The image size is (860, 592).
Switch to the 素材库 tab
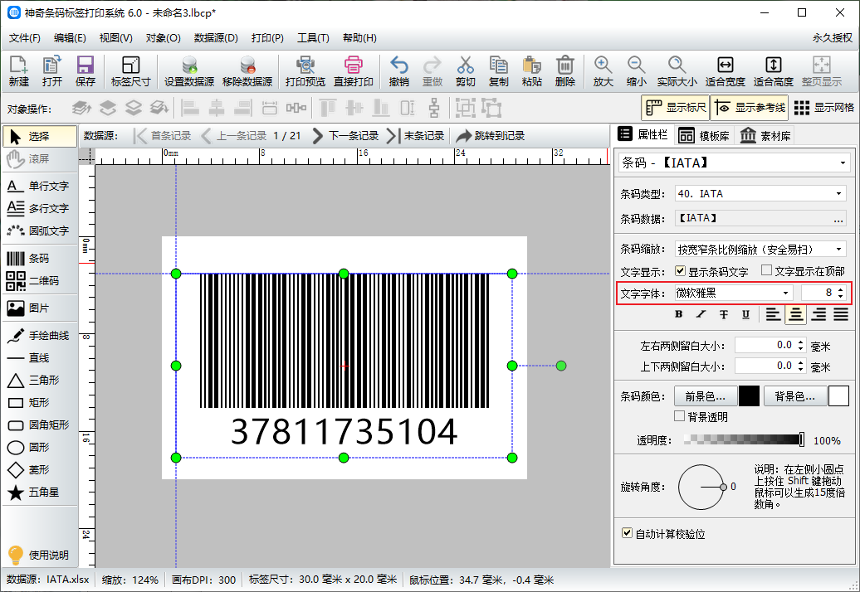[765, 136]
